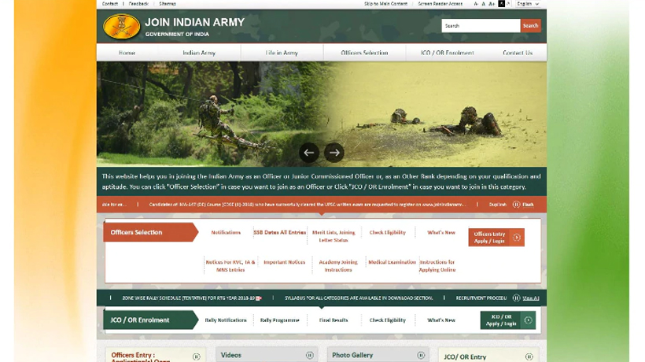
Task: Open the Feedback link
Action: [138, 4]
